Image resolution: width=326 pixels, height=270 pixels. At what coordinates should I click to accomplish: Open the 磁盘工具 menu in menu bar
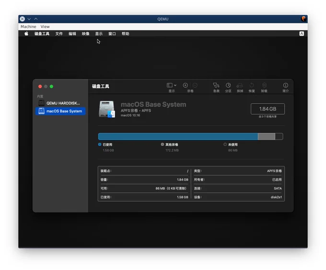[42, 34]
